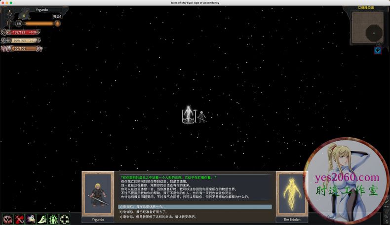Screen dimensions: 390x225
Task: Click the blue status icon below minimap
Action: [378, 50]
